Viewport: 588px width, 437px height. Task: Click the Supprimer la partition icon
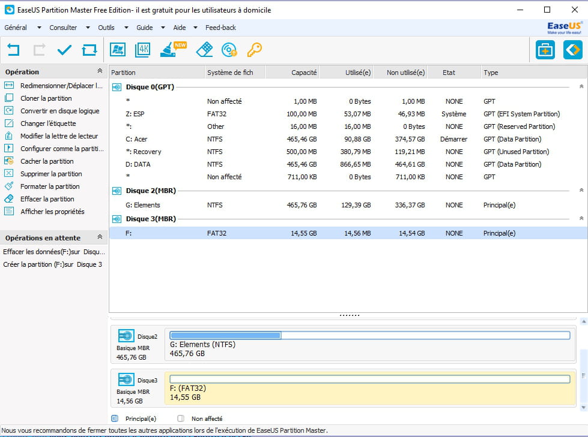coord(9,174)
